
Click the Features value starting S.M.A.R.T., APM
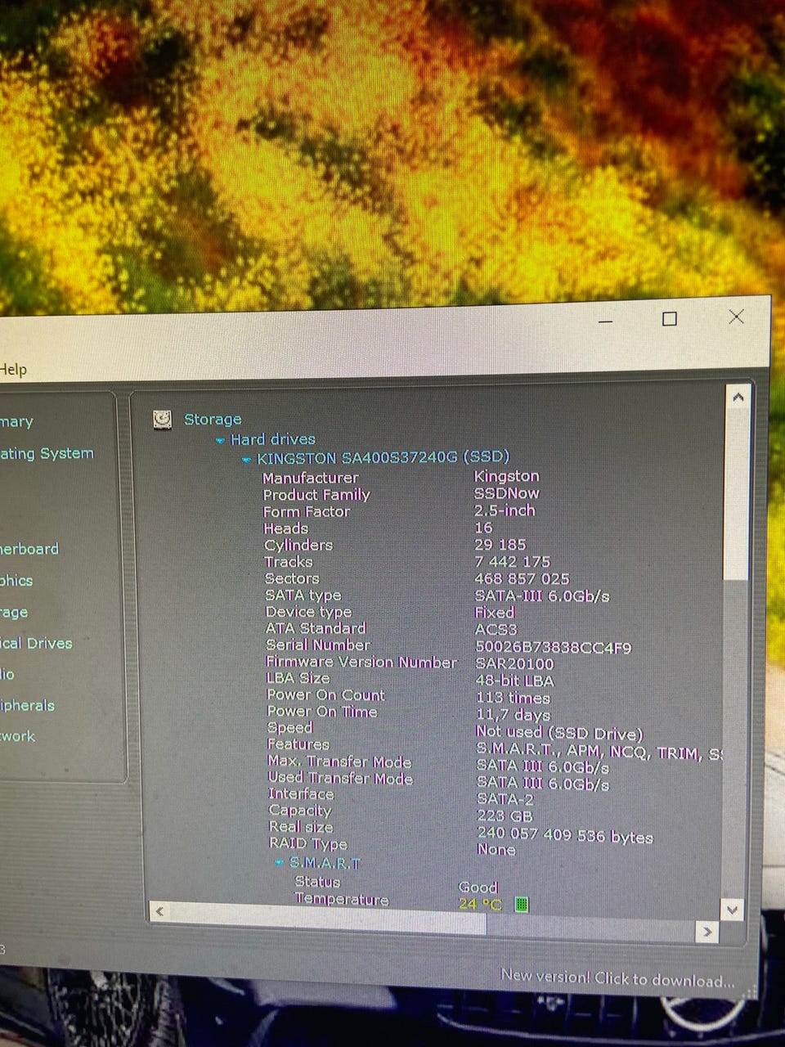599,753
